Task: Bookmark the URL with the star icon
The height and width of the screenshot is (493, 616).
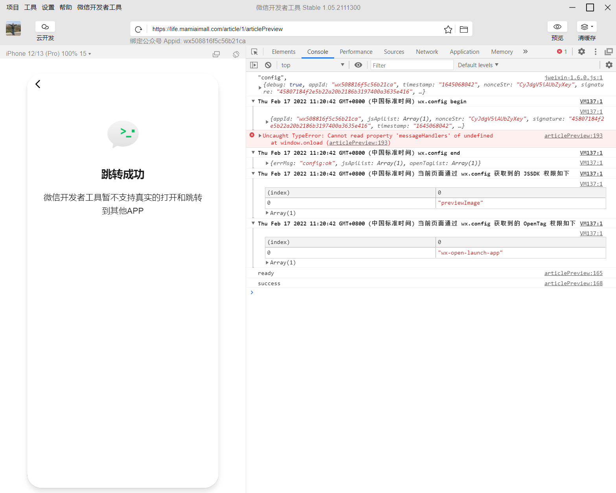Action: point(448,29)
